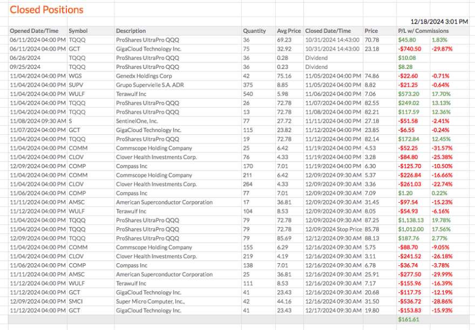Select the $1,138.13 profit cell
This screenshot has width=475, height=330.
[411, 221]
